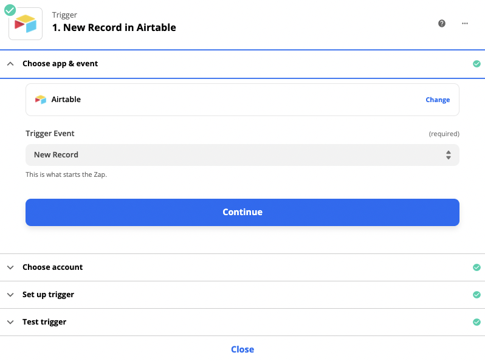Screen dimensions: 485x361
Task: Click the Test trigger section title
Action: (x=44, y=322)
